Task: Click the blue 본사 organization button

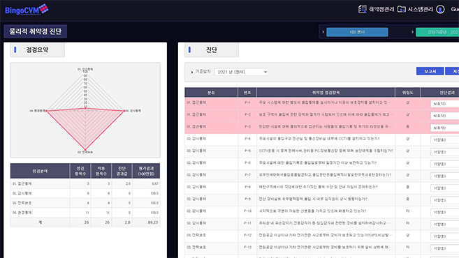Action: pos(357,32)
